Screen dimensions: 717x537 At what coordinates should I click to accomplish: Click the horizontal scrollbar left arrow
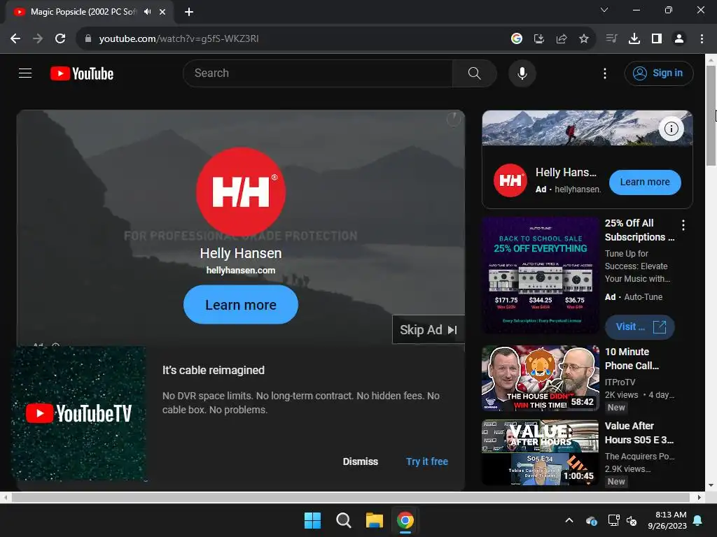point(6,497)
